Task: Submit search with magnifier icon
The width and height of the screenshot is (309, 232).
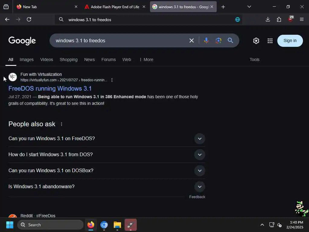Action: 230,41
